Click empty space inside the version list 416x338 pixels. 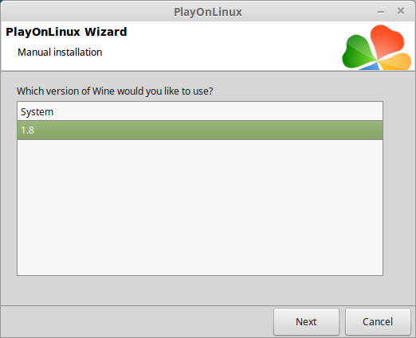pyautogui.click(x=200, y=207)
